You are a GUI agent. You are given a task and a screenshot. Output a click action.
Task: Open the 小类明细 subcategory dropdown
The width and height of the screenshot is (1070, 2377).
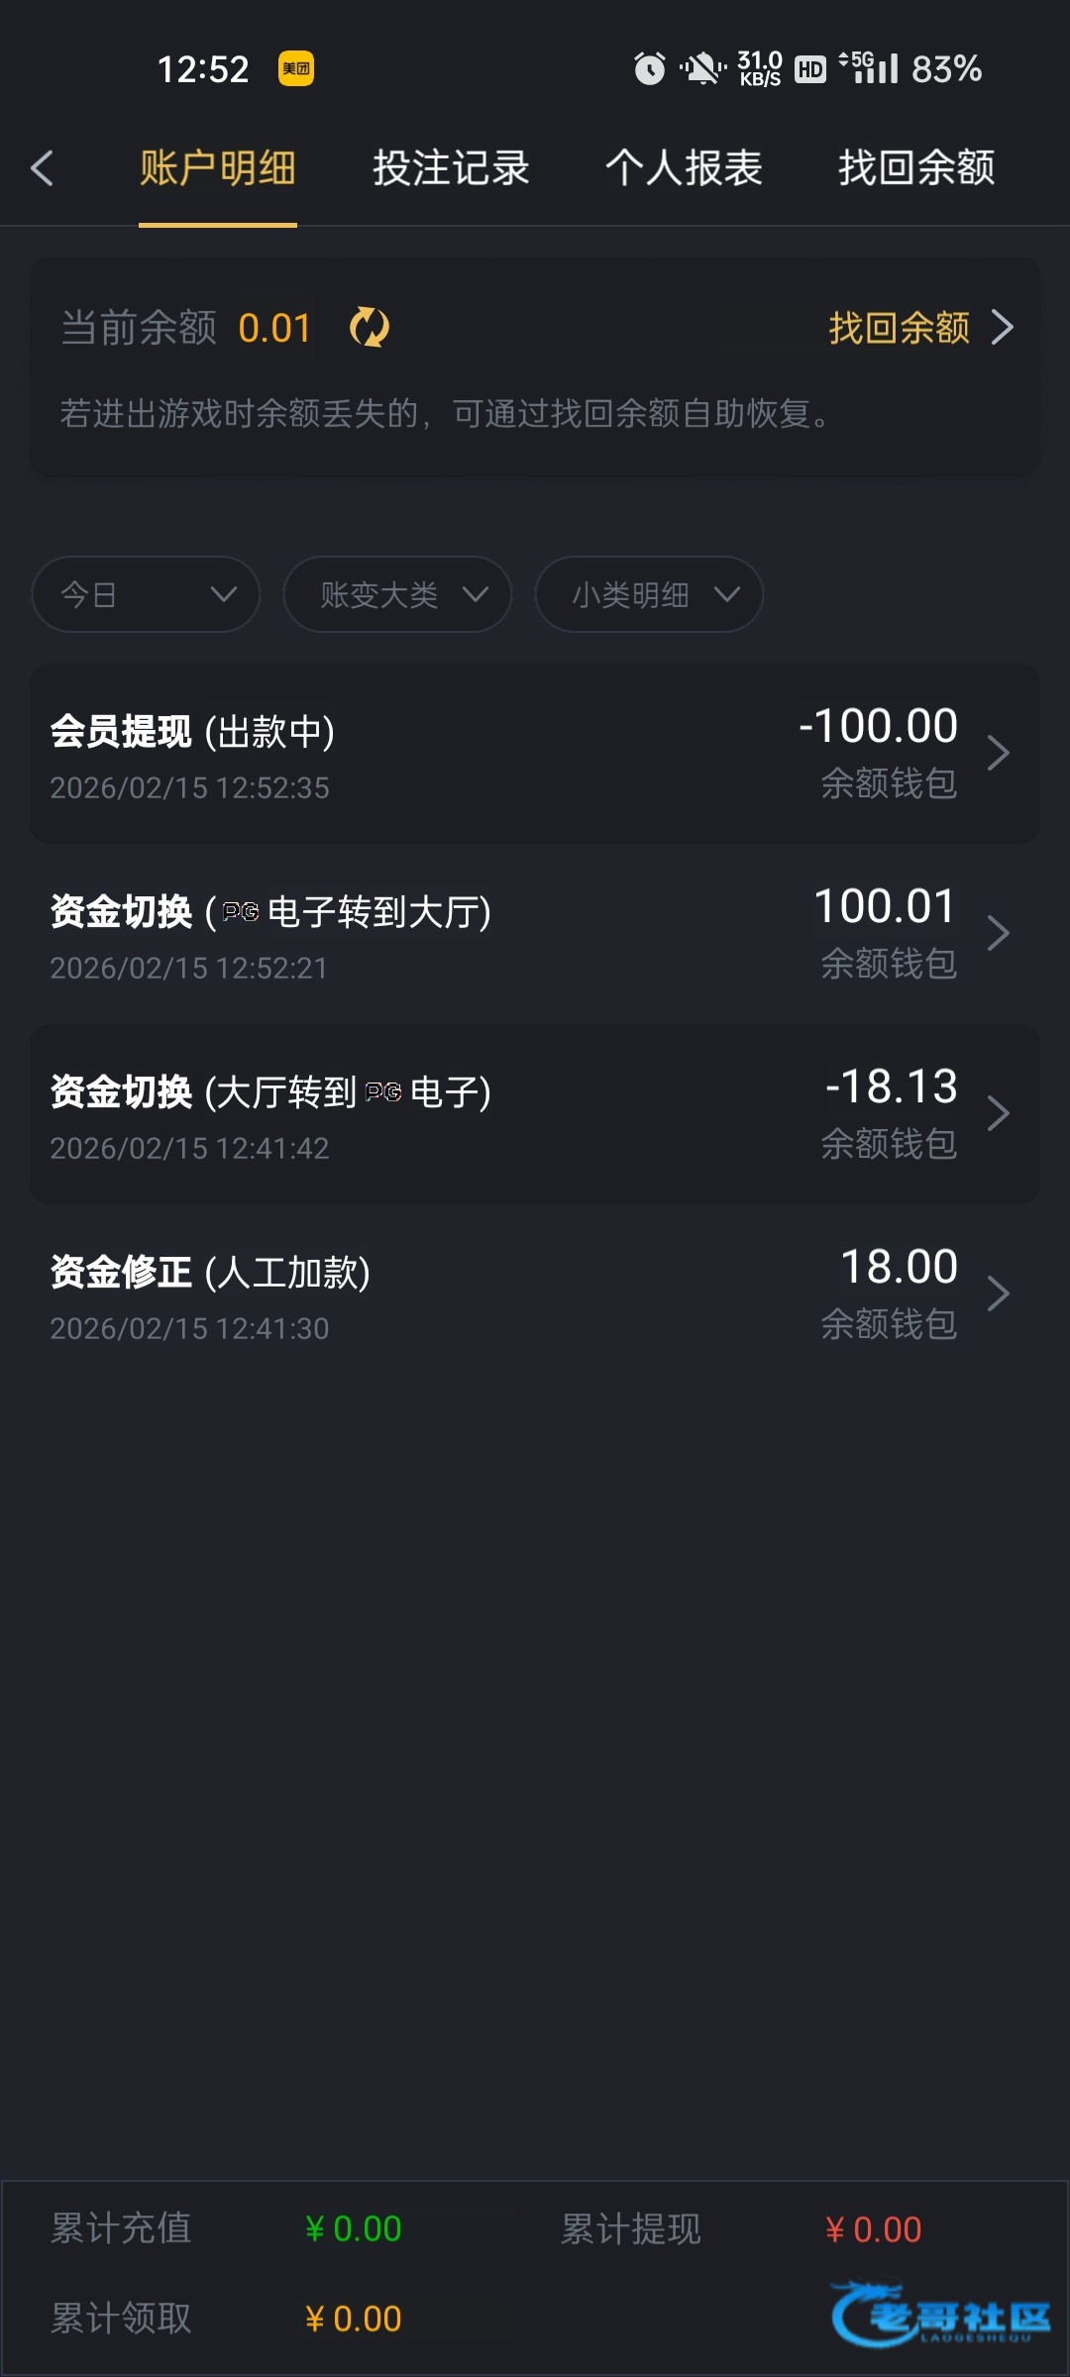pyautogui.click(x=649, y=594)
